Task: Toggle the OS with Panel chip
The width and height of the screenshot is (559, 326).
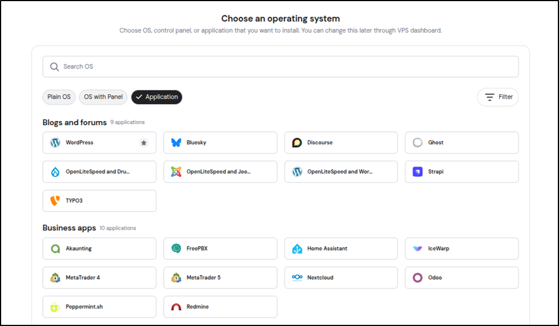Action: [x=103, y=97]
